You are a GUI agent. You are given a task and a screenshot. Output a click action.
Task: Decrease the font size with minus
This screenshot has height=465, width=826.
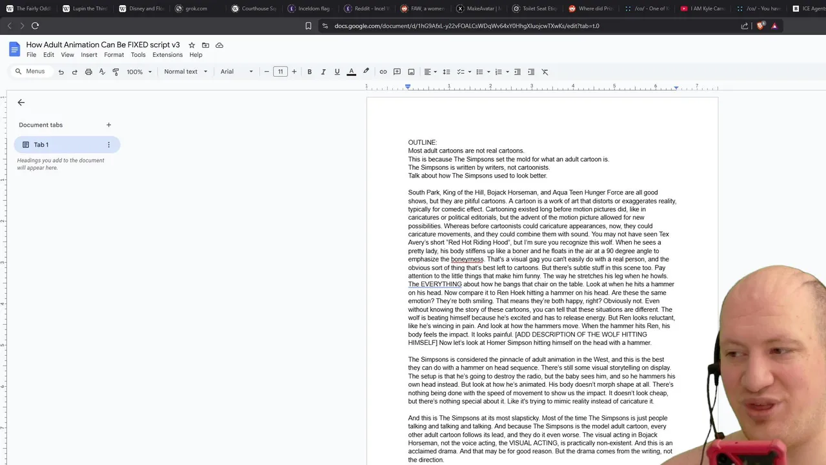point(267,72)
